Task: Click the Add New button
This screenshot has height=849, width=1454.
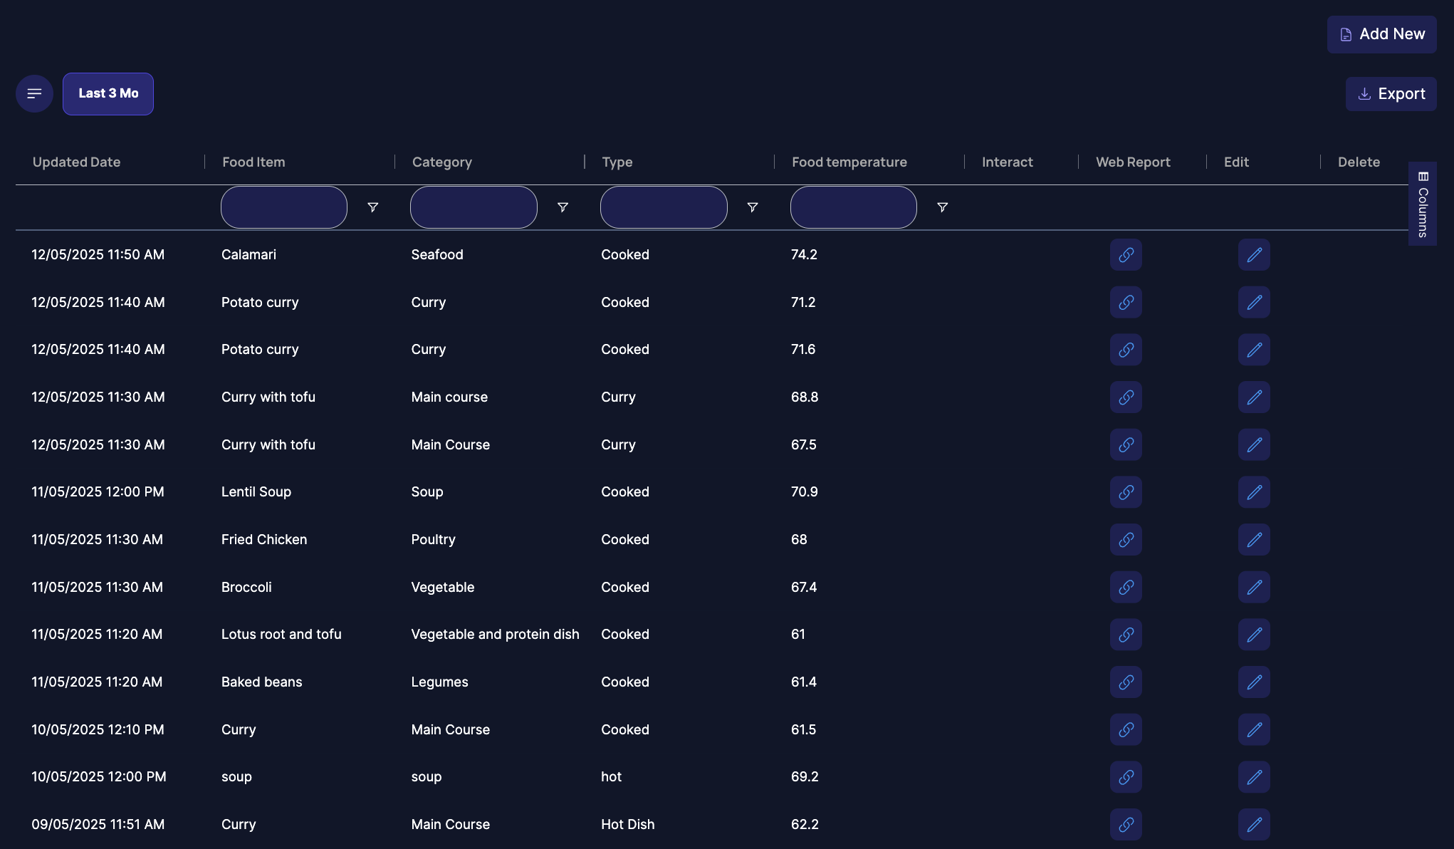Action: coord(1381,34)
